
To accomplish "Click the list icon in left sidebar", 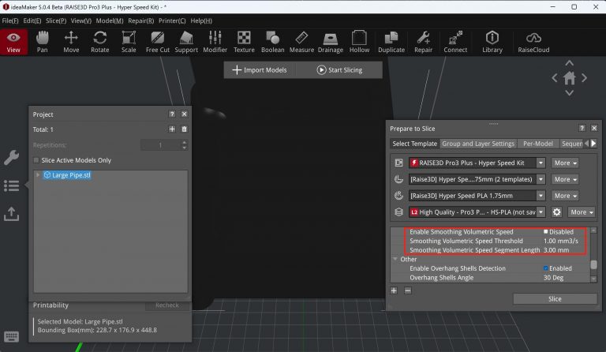I will point(11,185).
